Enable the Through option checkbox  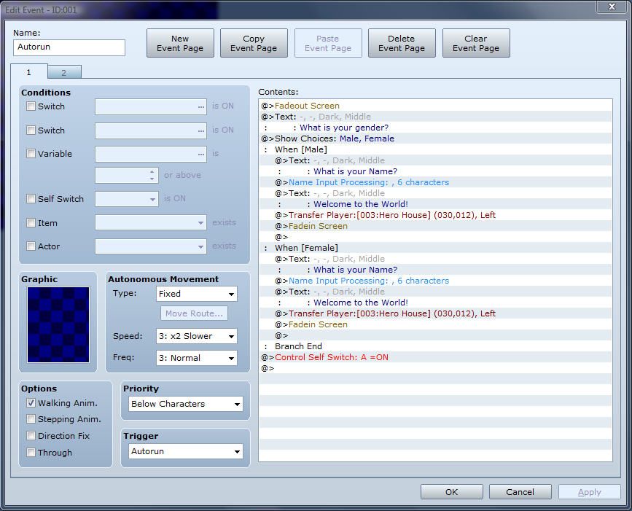(x=31, y=452)
